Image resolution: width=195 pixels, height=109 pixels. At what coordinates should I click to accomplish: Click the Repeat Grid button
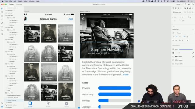(177, 12)
